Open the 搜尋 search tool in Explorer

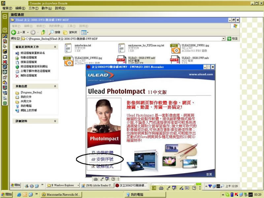[54, 32]
